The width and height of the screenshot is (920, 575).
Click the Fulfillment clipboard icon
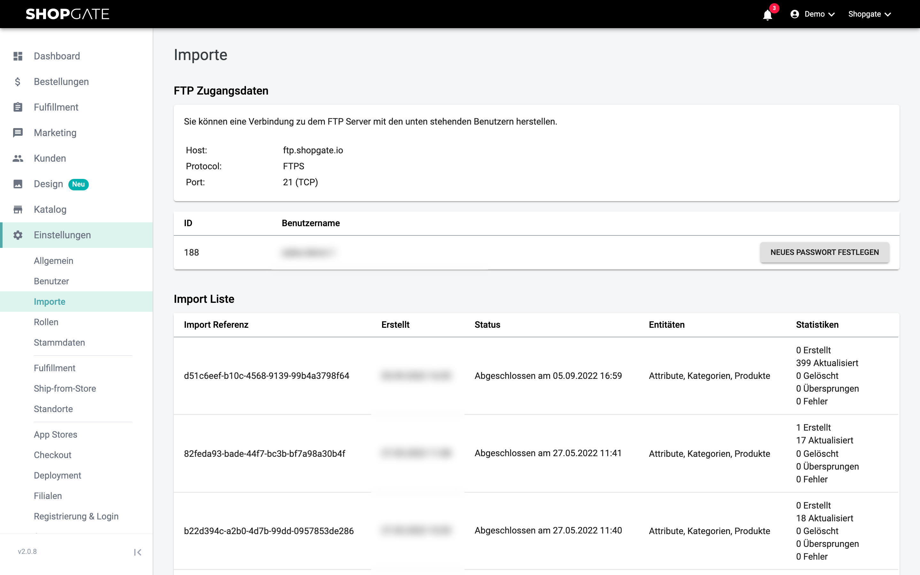18,107
